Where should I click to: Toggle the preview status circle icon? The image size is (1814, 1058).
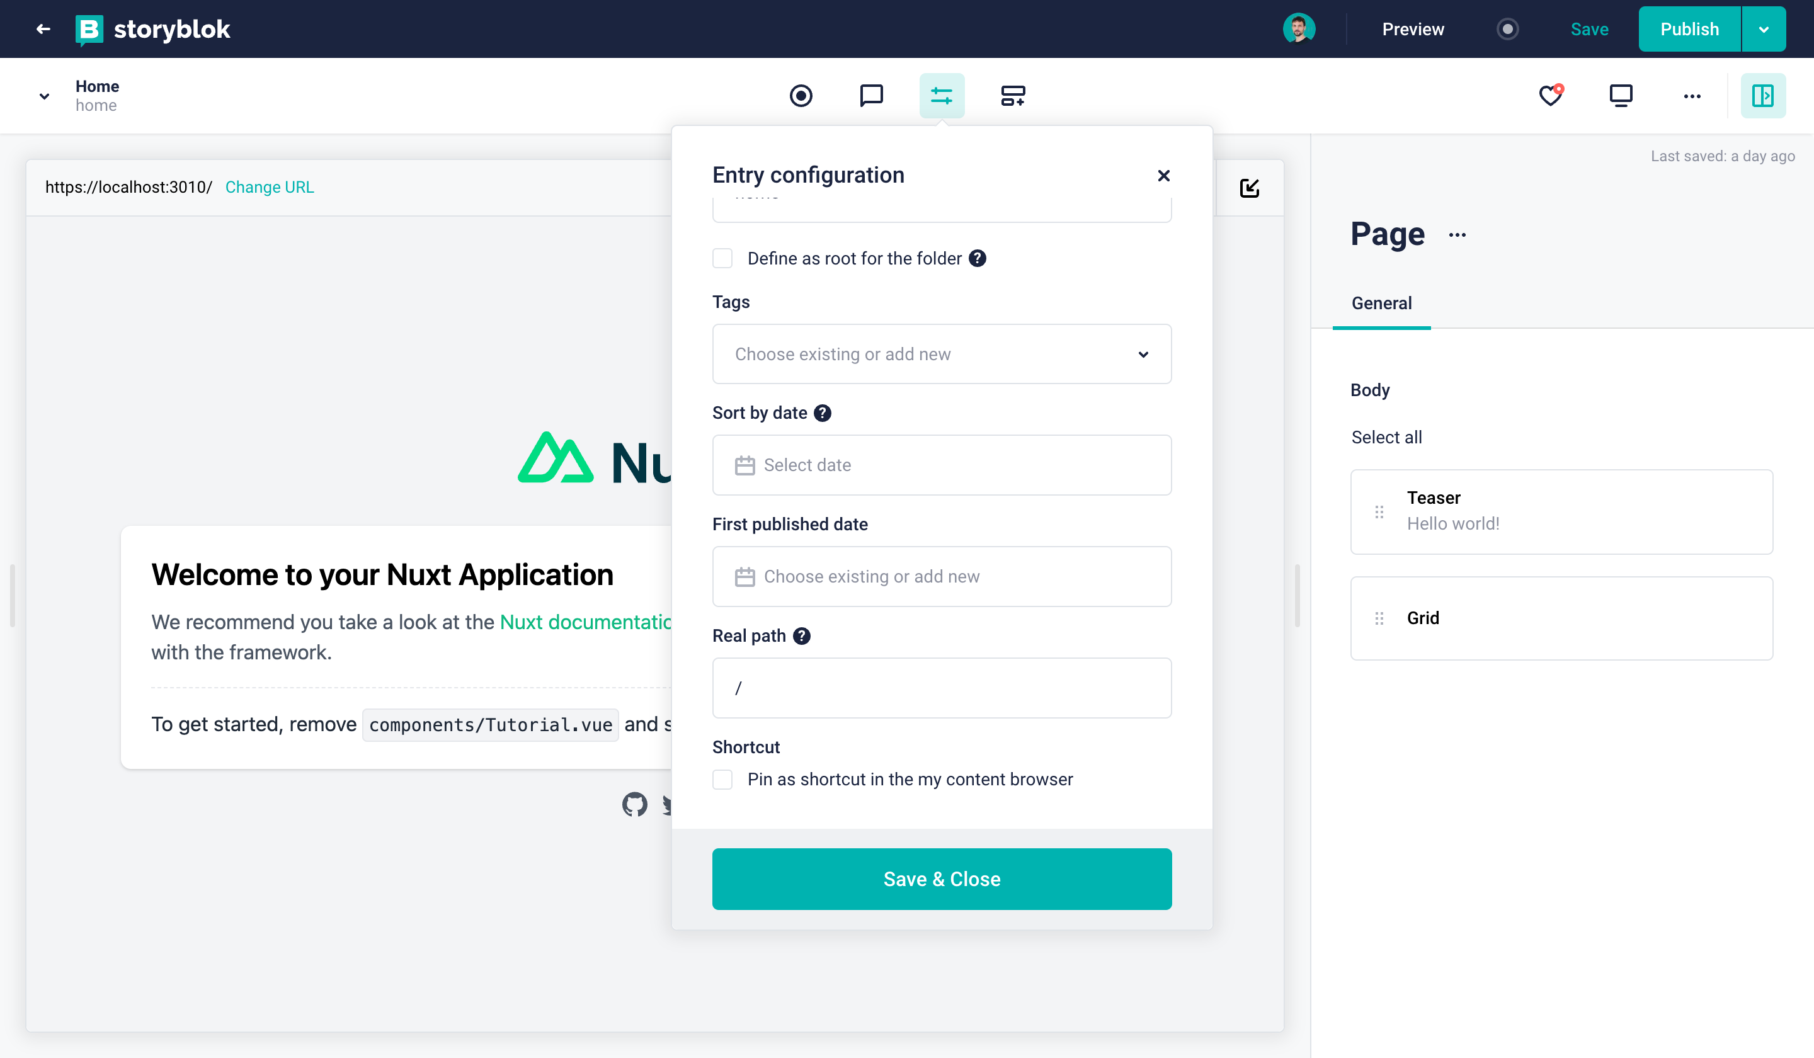pyautogui.click(x=1507, y=29)
